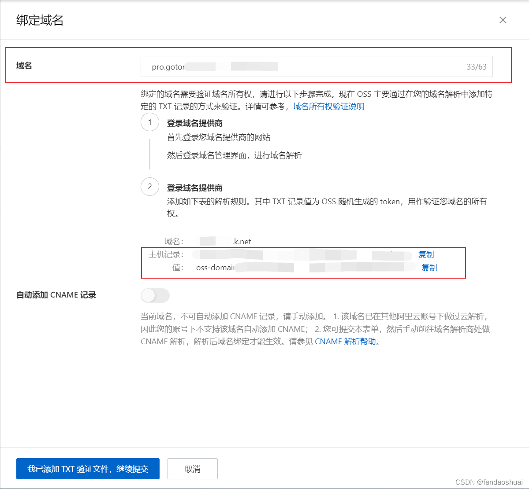Click the 登录域名提供商 step heading
The height and width of the screenshot is (489, 529).
(x=194, y=123)
